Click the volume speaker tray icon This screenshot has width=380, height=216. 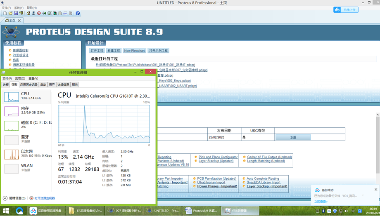pos(346,211)
